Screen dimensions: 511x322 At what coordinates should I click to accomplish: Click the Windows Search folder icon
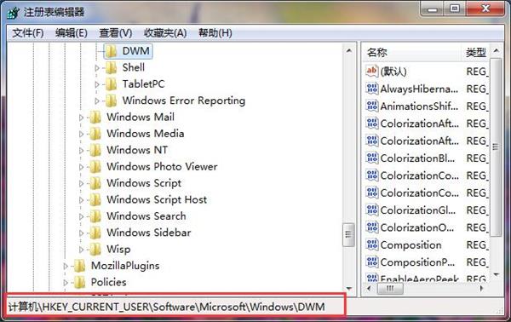[95, 216]
